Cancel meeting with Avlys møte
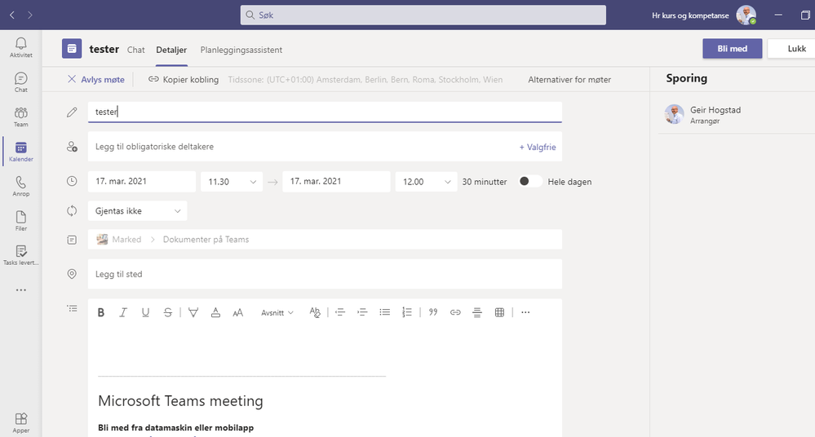The height and width of the screenshot is (437, 815). [96, 80]
